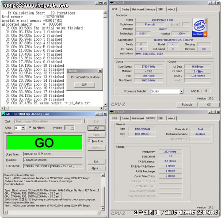Open the Test type dropdown in SP2004
221x218 pixels.
83,121
